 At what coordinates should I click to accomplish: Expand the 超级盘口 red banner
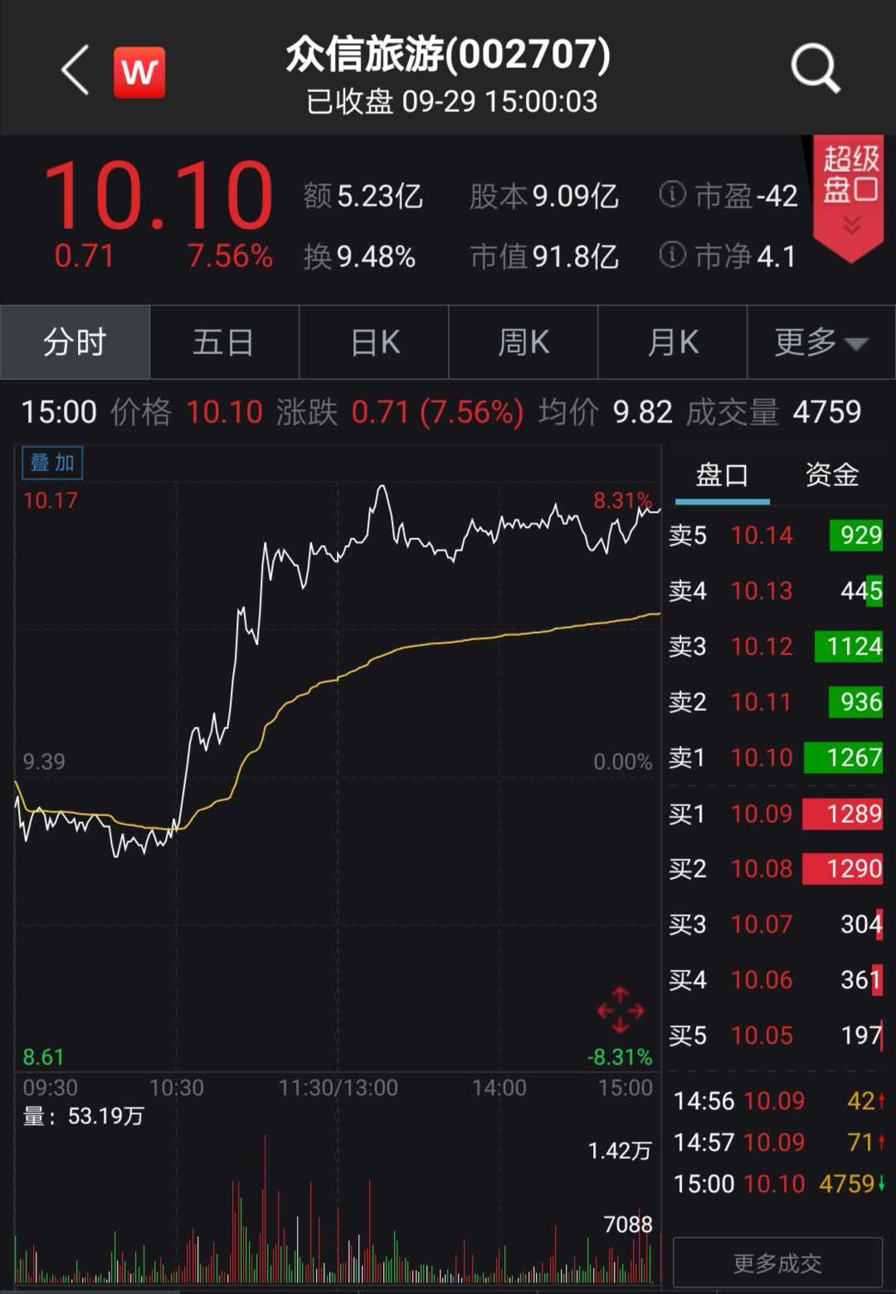[849, 197]
